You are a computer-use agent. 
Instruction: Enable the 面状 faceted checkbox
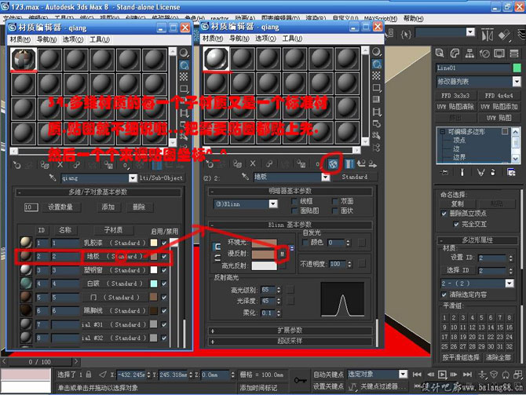[334, 210]
